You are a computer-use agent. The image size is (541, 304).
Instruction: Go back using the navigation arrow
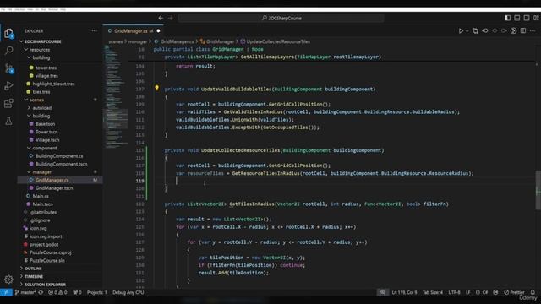(161, 18)
